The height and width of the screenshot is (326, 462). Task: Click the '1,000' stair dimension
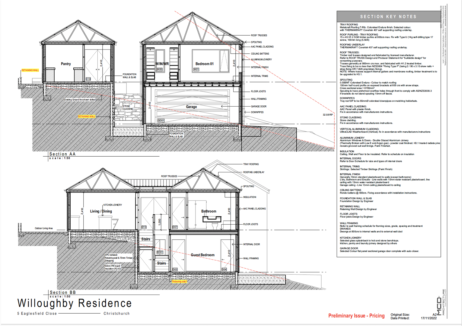pyautogui.click(x=160, y=222)
